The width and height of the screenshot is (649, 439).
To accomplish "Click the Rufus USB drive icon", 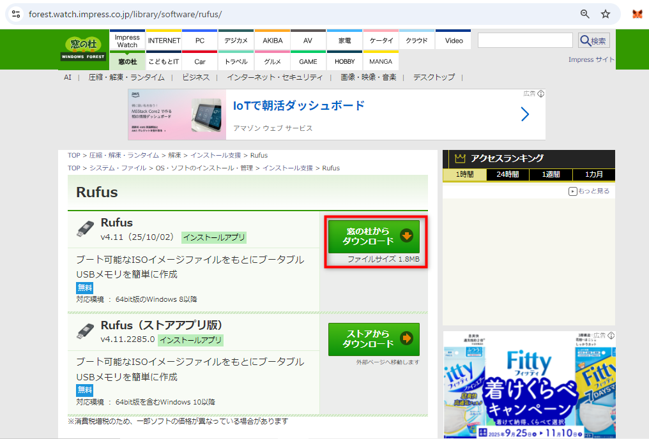I will point(86,227).
